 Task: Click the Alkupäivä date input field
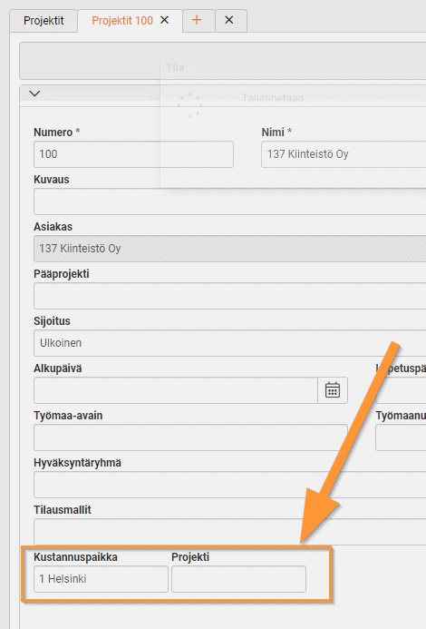click(x=176, y=390)
